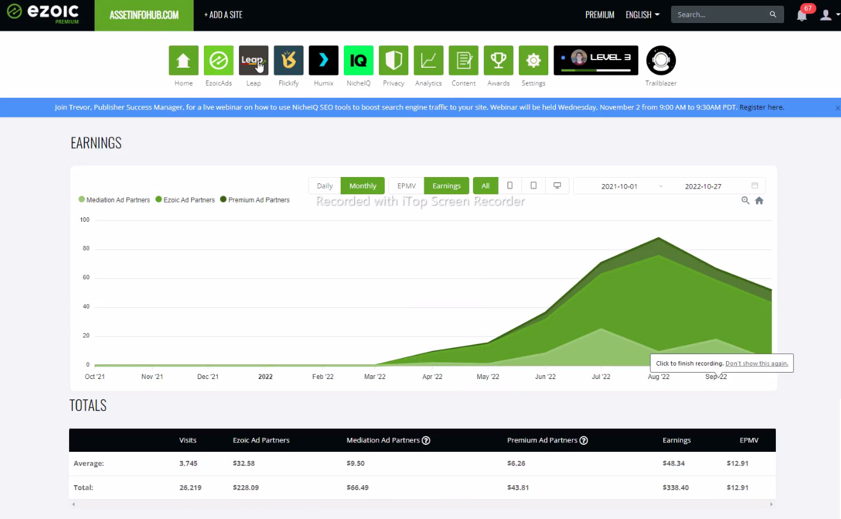Switch chart to Monthly view
The width and height of the screenshot is (841, 519).
coord(363,186)
